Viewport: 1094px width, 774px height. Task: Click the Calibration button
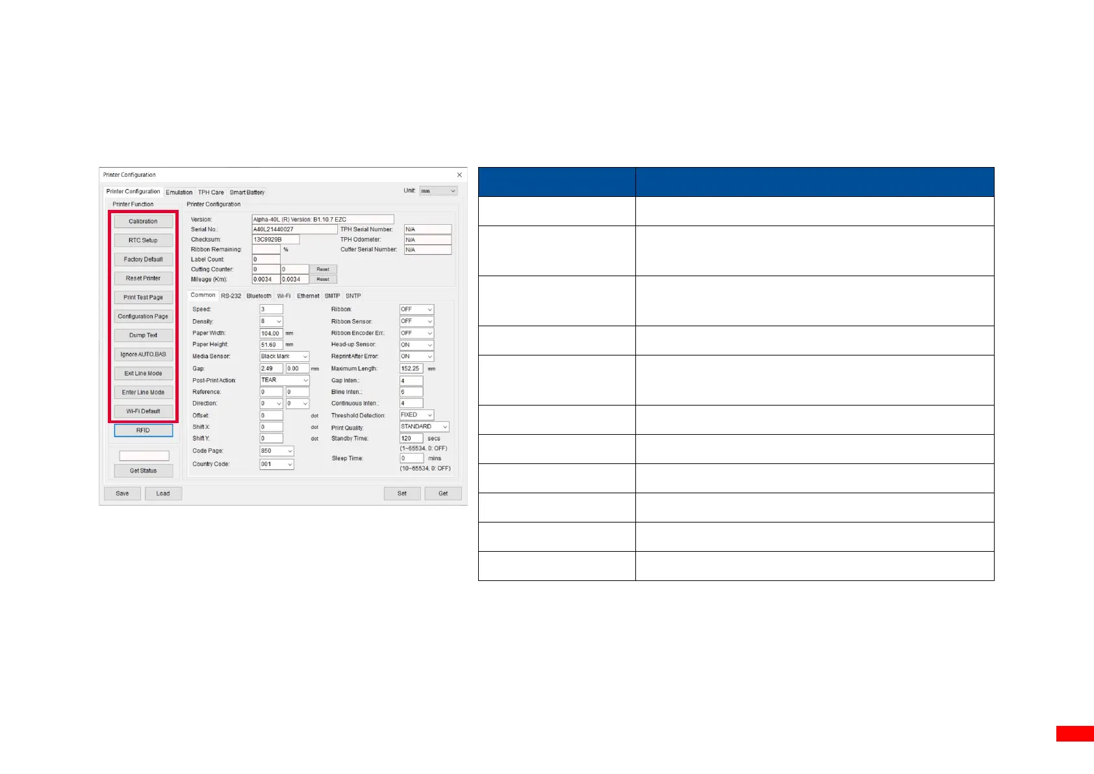coord(143,222)
